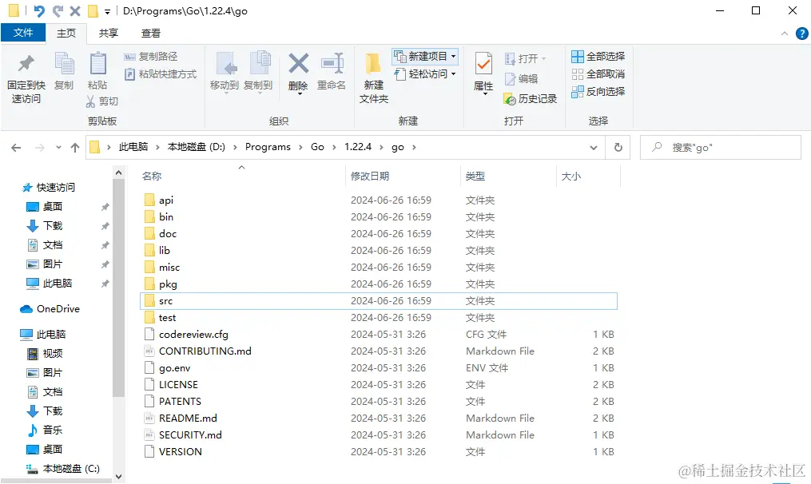Image resolution: width=811 pixels, height=484 pixels.
Task: Click the Back navigation arrow
Action: pyautogui.click(x=16, y=148)
